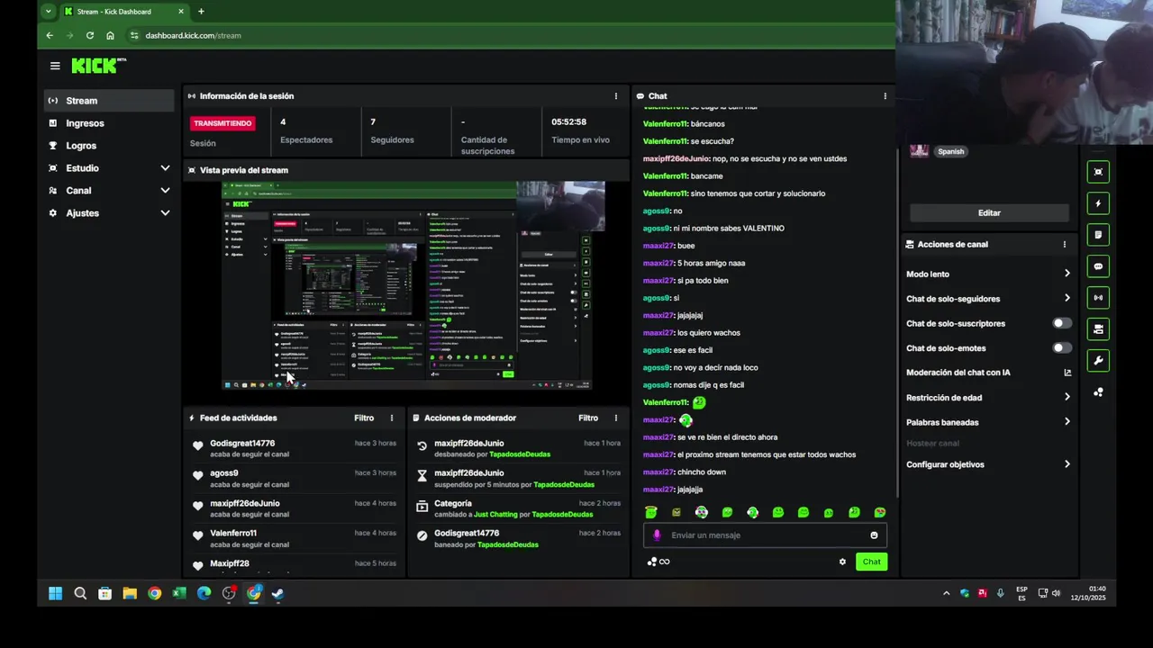Screen dimensions: 1153x648
Task: Click the lightning bolt icon in right sidebar
Action: (x=1098, y=203)
